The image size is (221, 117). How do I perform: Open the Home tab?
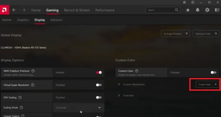pyautogui.click(x=36, y=10)
